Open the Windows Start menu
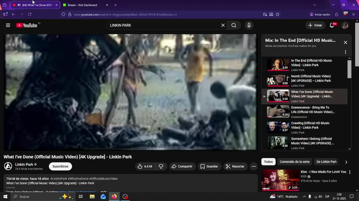Screen dimensions: 359x201 (5, 197)
